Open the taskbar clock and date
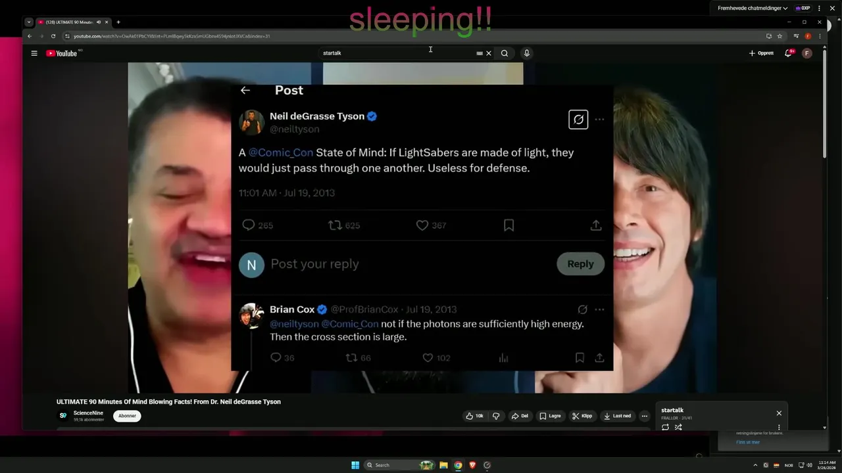This screenshot has height=473, width=842. pyautogui.click(x=828, y=465)
